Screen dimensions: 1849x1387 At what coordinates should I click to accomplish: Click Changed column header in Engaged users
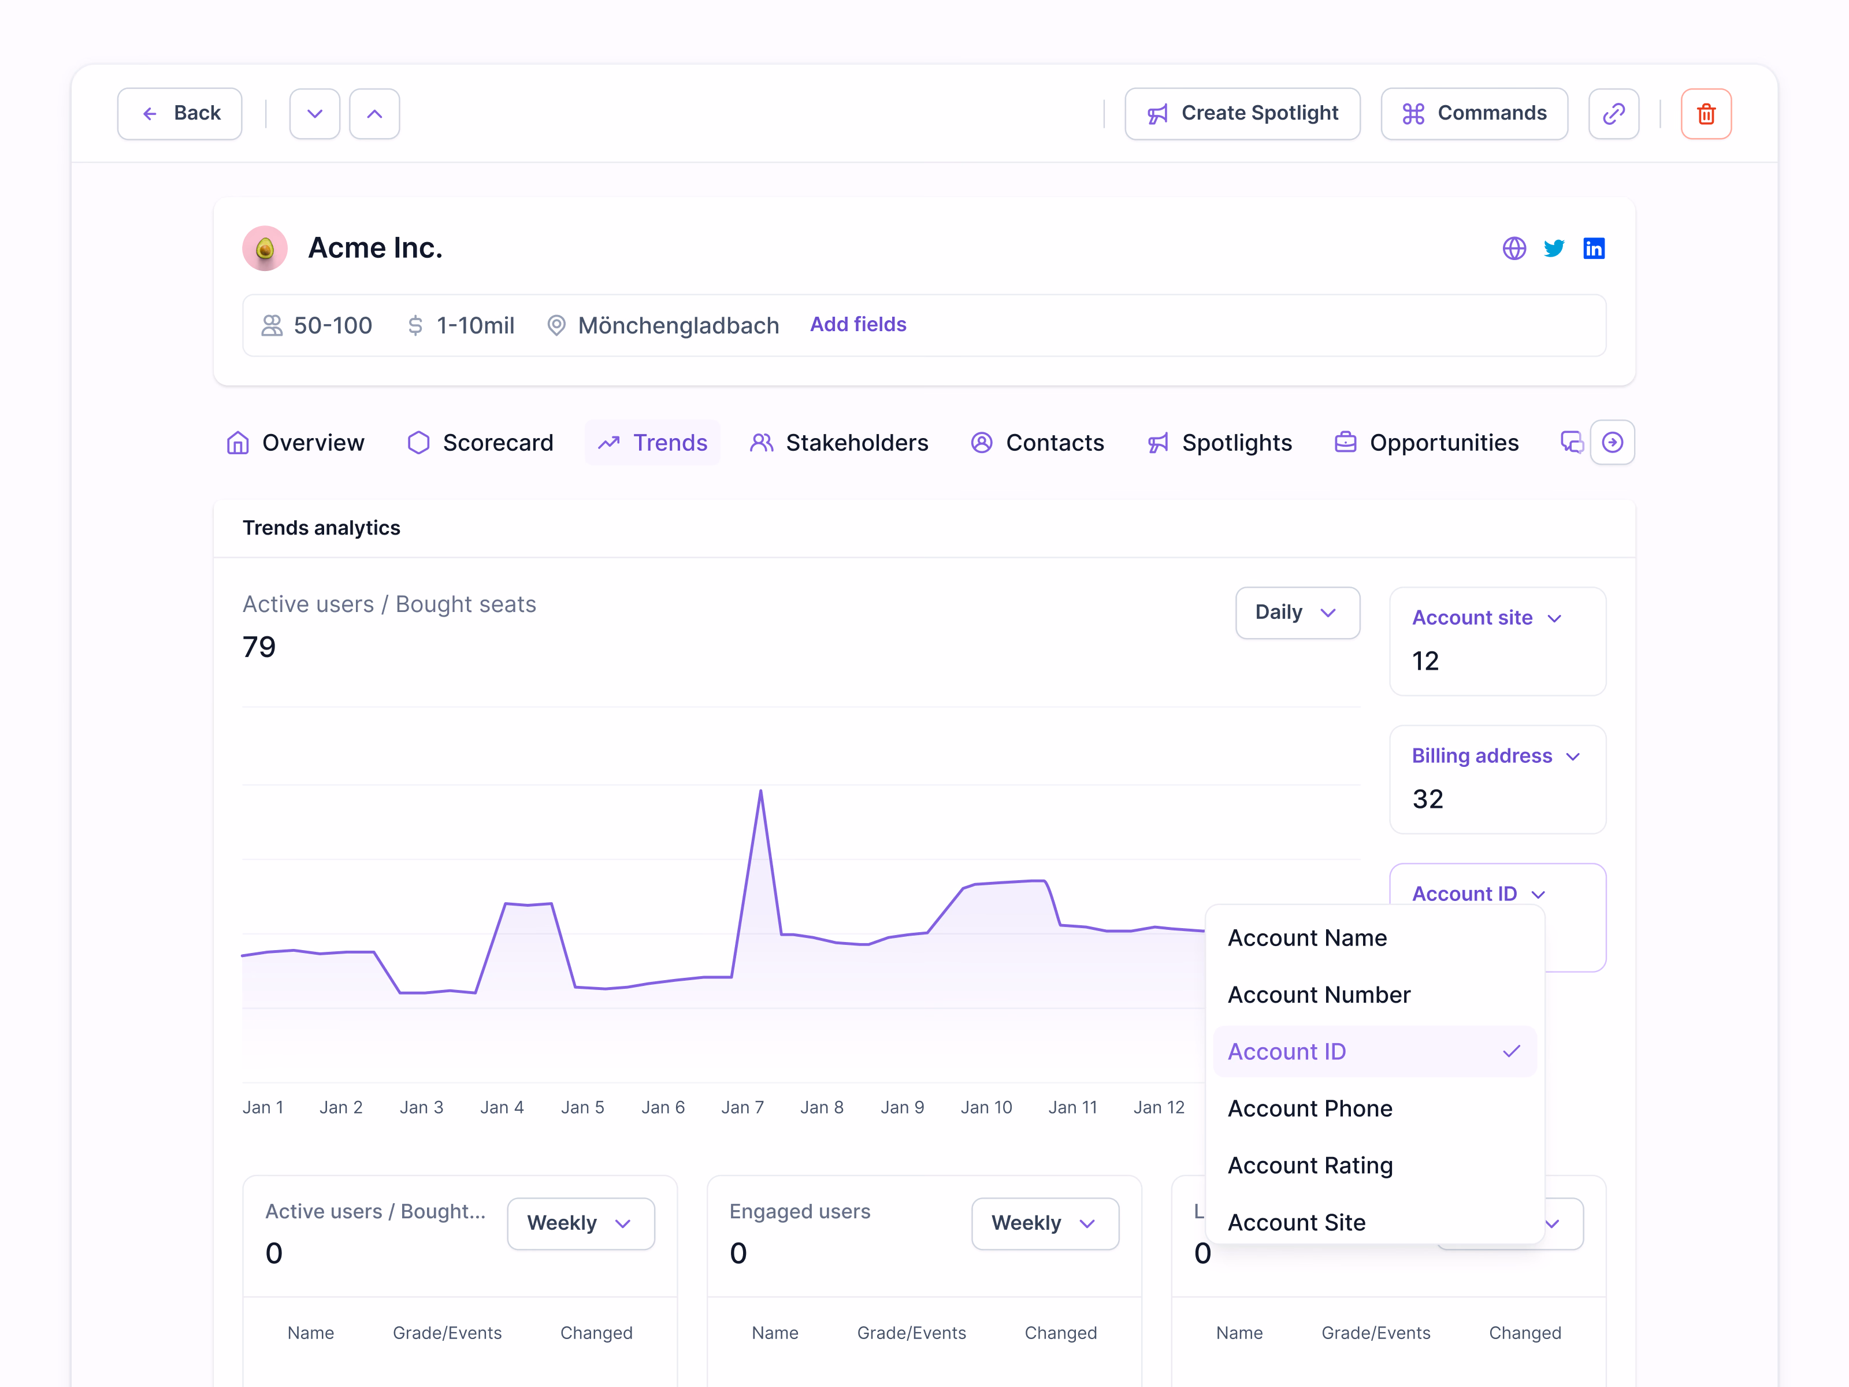coord(1061,1333)
